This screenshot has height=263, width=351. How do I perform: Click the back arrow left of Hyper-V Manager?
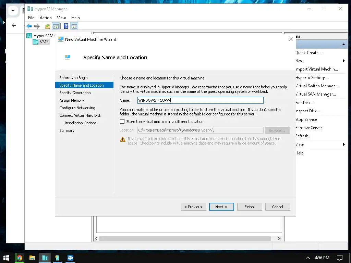[14, 25]
